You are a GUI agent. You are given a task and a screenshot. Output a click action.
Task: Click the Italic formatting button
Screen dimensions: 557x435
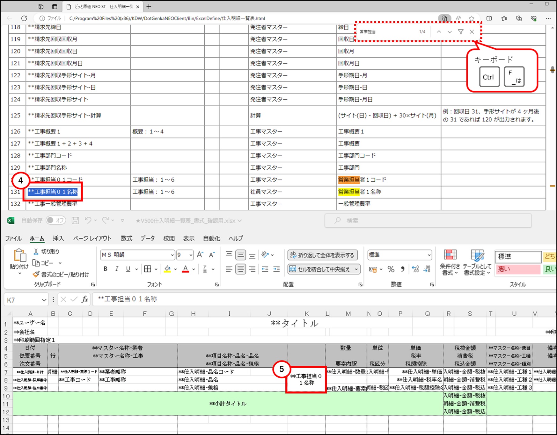[x=117, y=269]
